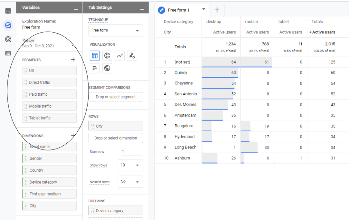Viewport: 349px width, 220px height.
Task: Open the Configure icon in left sidebar
Action: 8,53
